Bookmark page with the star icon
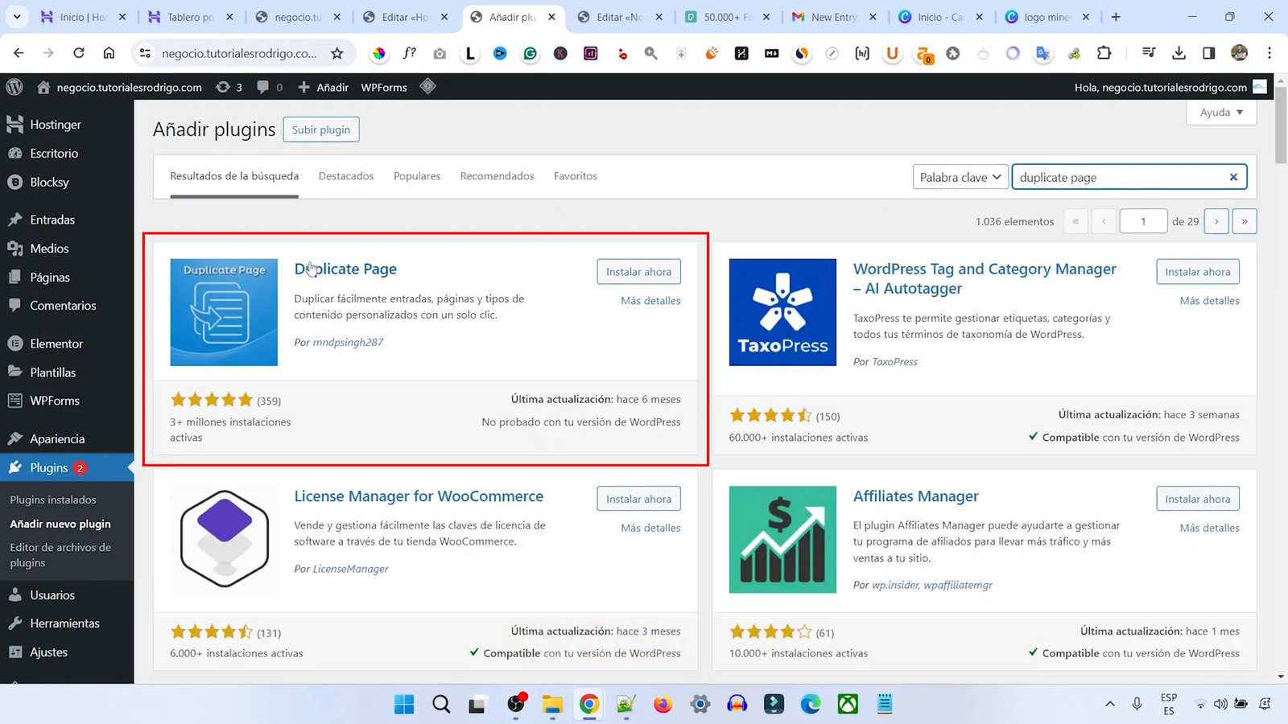 (x=337, y=53)
